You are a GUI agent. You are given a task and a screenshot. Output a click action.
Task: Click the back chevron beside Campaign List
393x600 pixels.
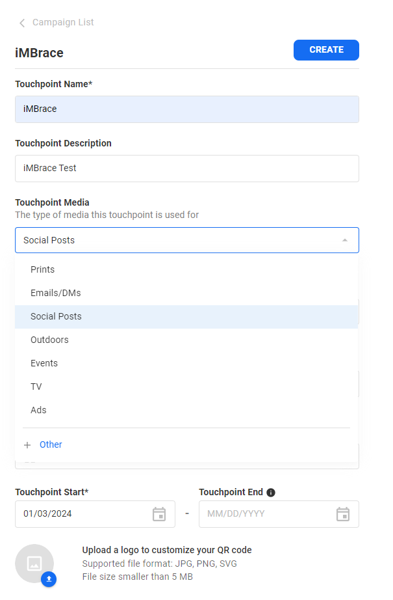pyautogui.click(x=22, y=23)
